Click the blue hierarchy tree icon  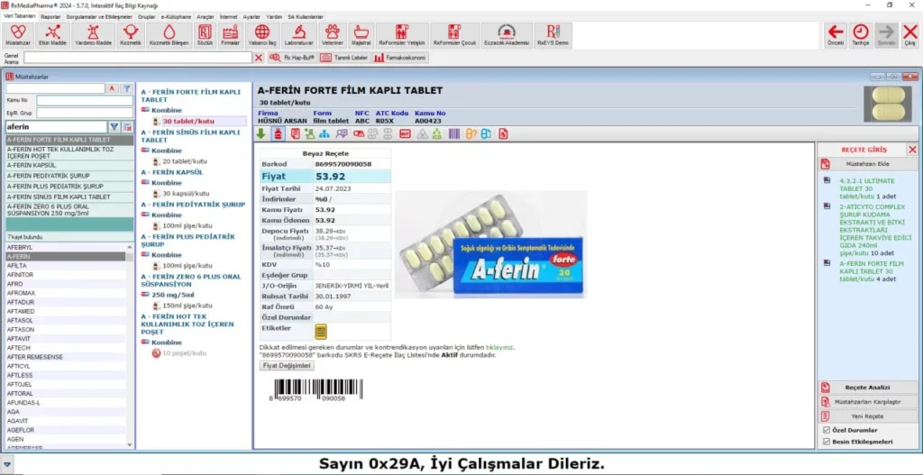[x=324, y=134]
